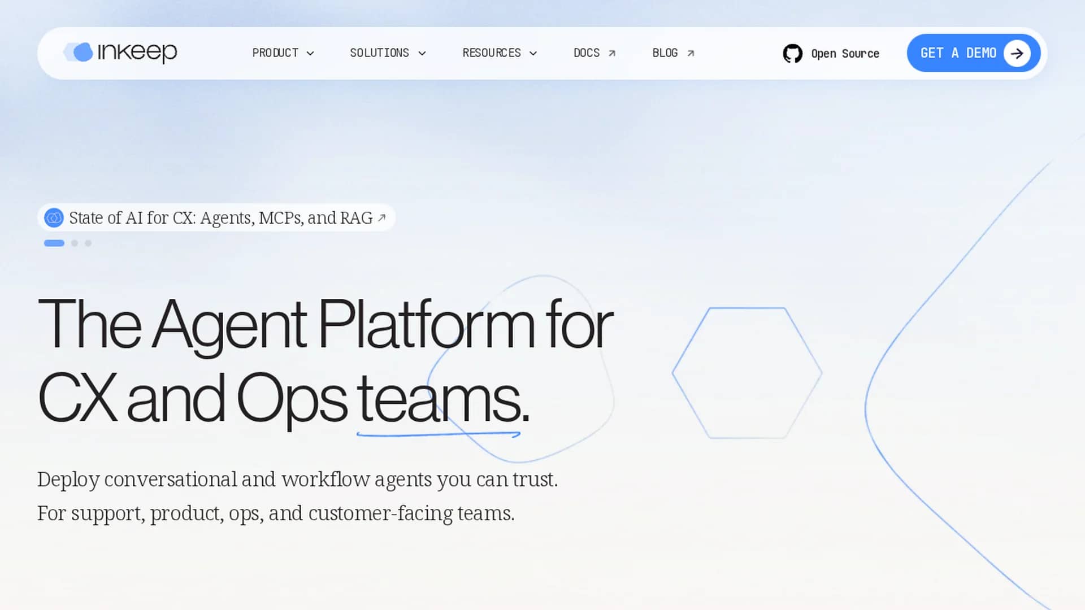This screenshot has width=1085, height=610.
Task: Expand the Solutions dropdown chevron
Action: pos(422,54)
